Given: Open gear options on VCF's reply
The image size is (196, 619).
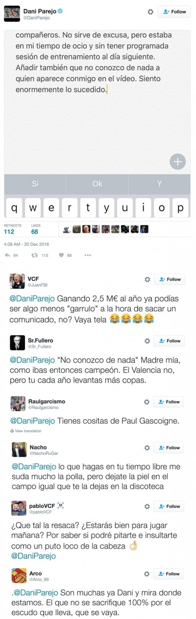Looking at the screenshot, I should [x=147, y=279].
